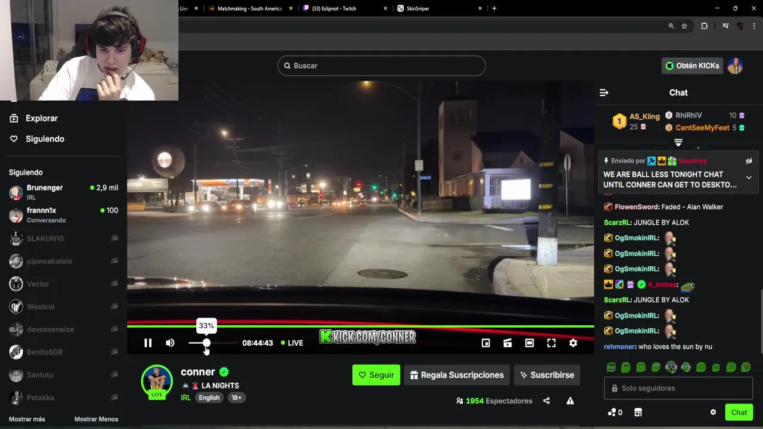Viewport: 763px width, 429px height.
Task: Click the Buscar search field
Action: point(381,66)
